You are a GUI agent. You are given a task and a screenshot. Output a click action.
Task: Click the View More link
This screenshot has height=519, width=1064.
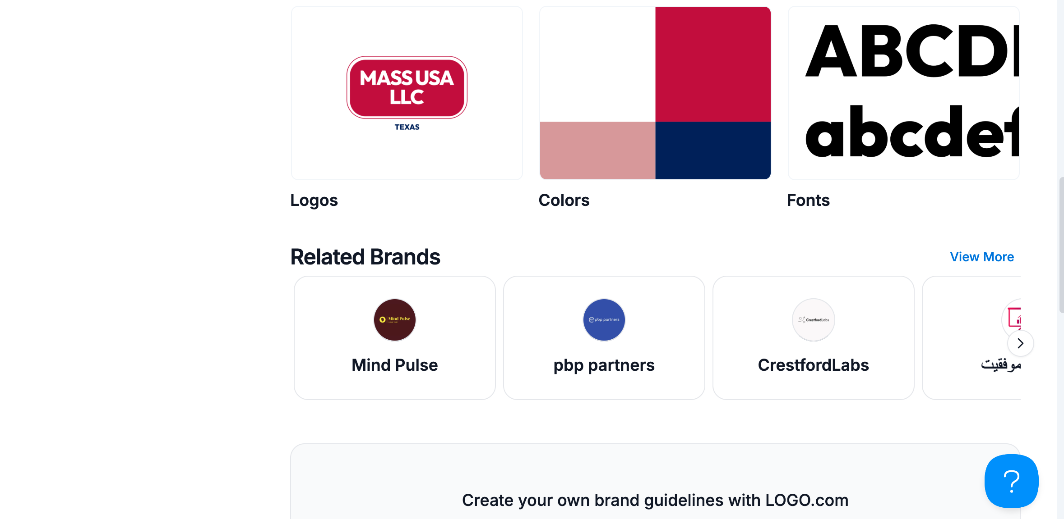coord(982,257)
